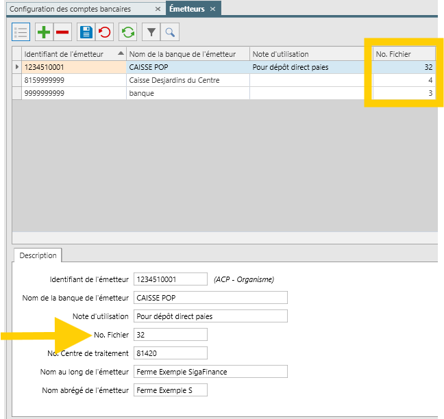
Task: Click the No. Fichier cell showing 32 in grid
Action: tap(404, 67)
